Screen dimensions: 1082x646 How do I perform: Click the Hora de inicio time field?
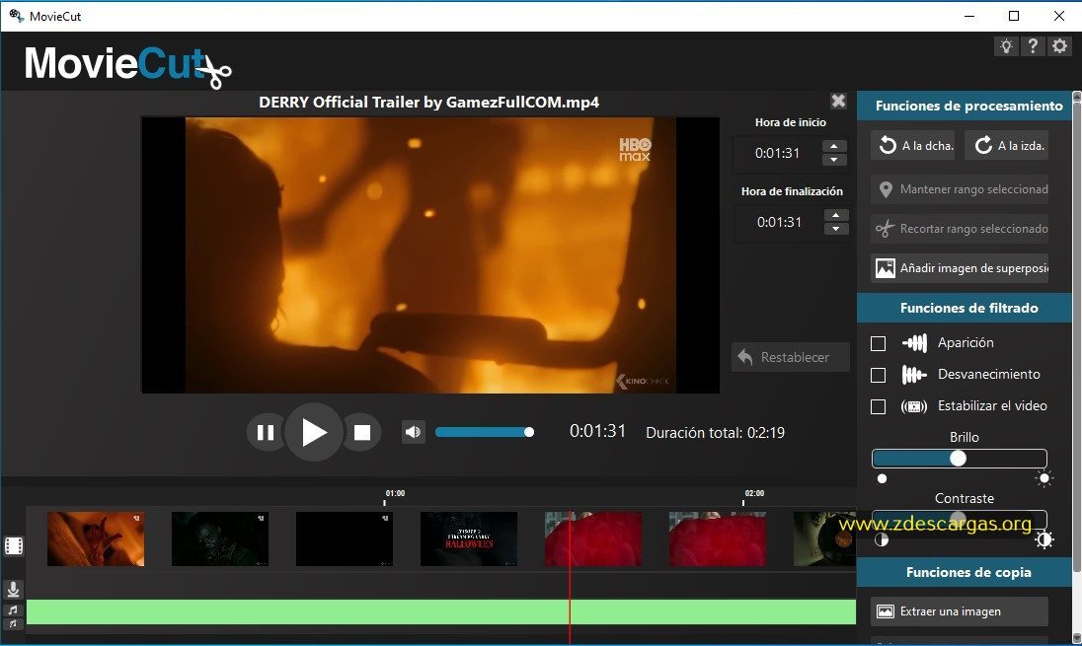click(777, 153)
